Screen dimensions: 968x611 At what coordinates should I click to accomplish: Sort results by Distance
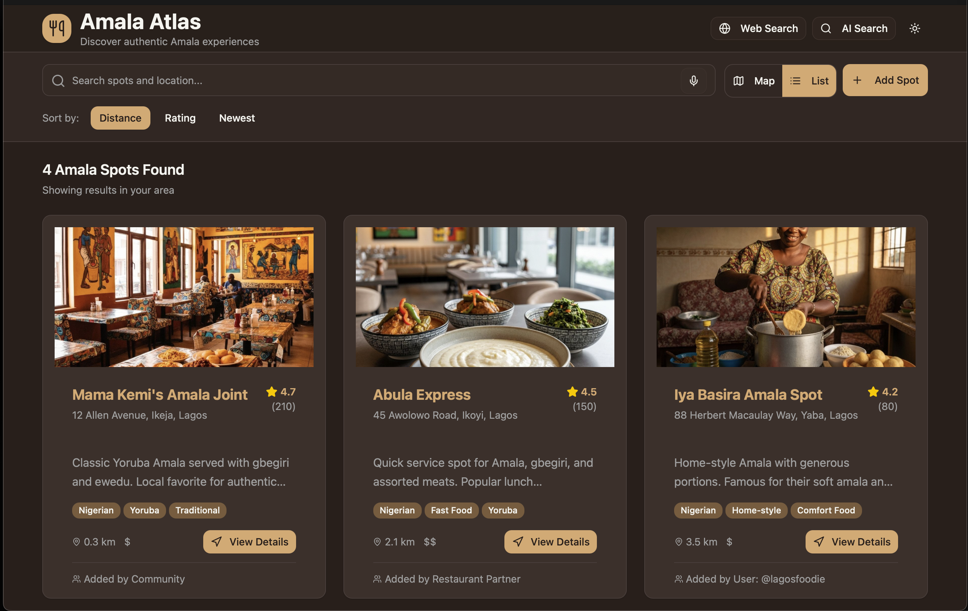point(120,118)
